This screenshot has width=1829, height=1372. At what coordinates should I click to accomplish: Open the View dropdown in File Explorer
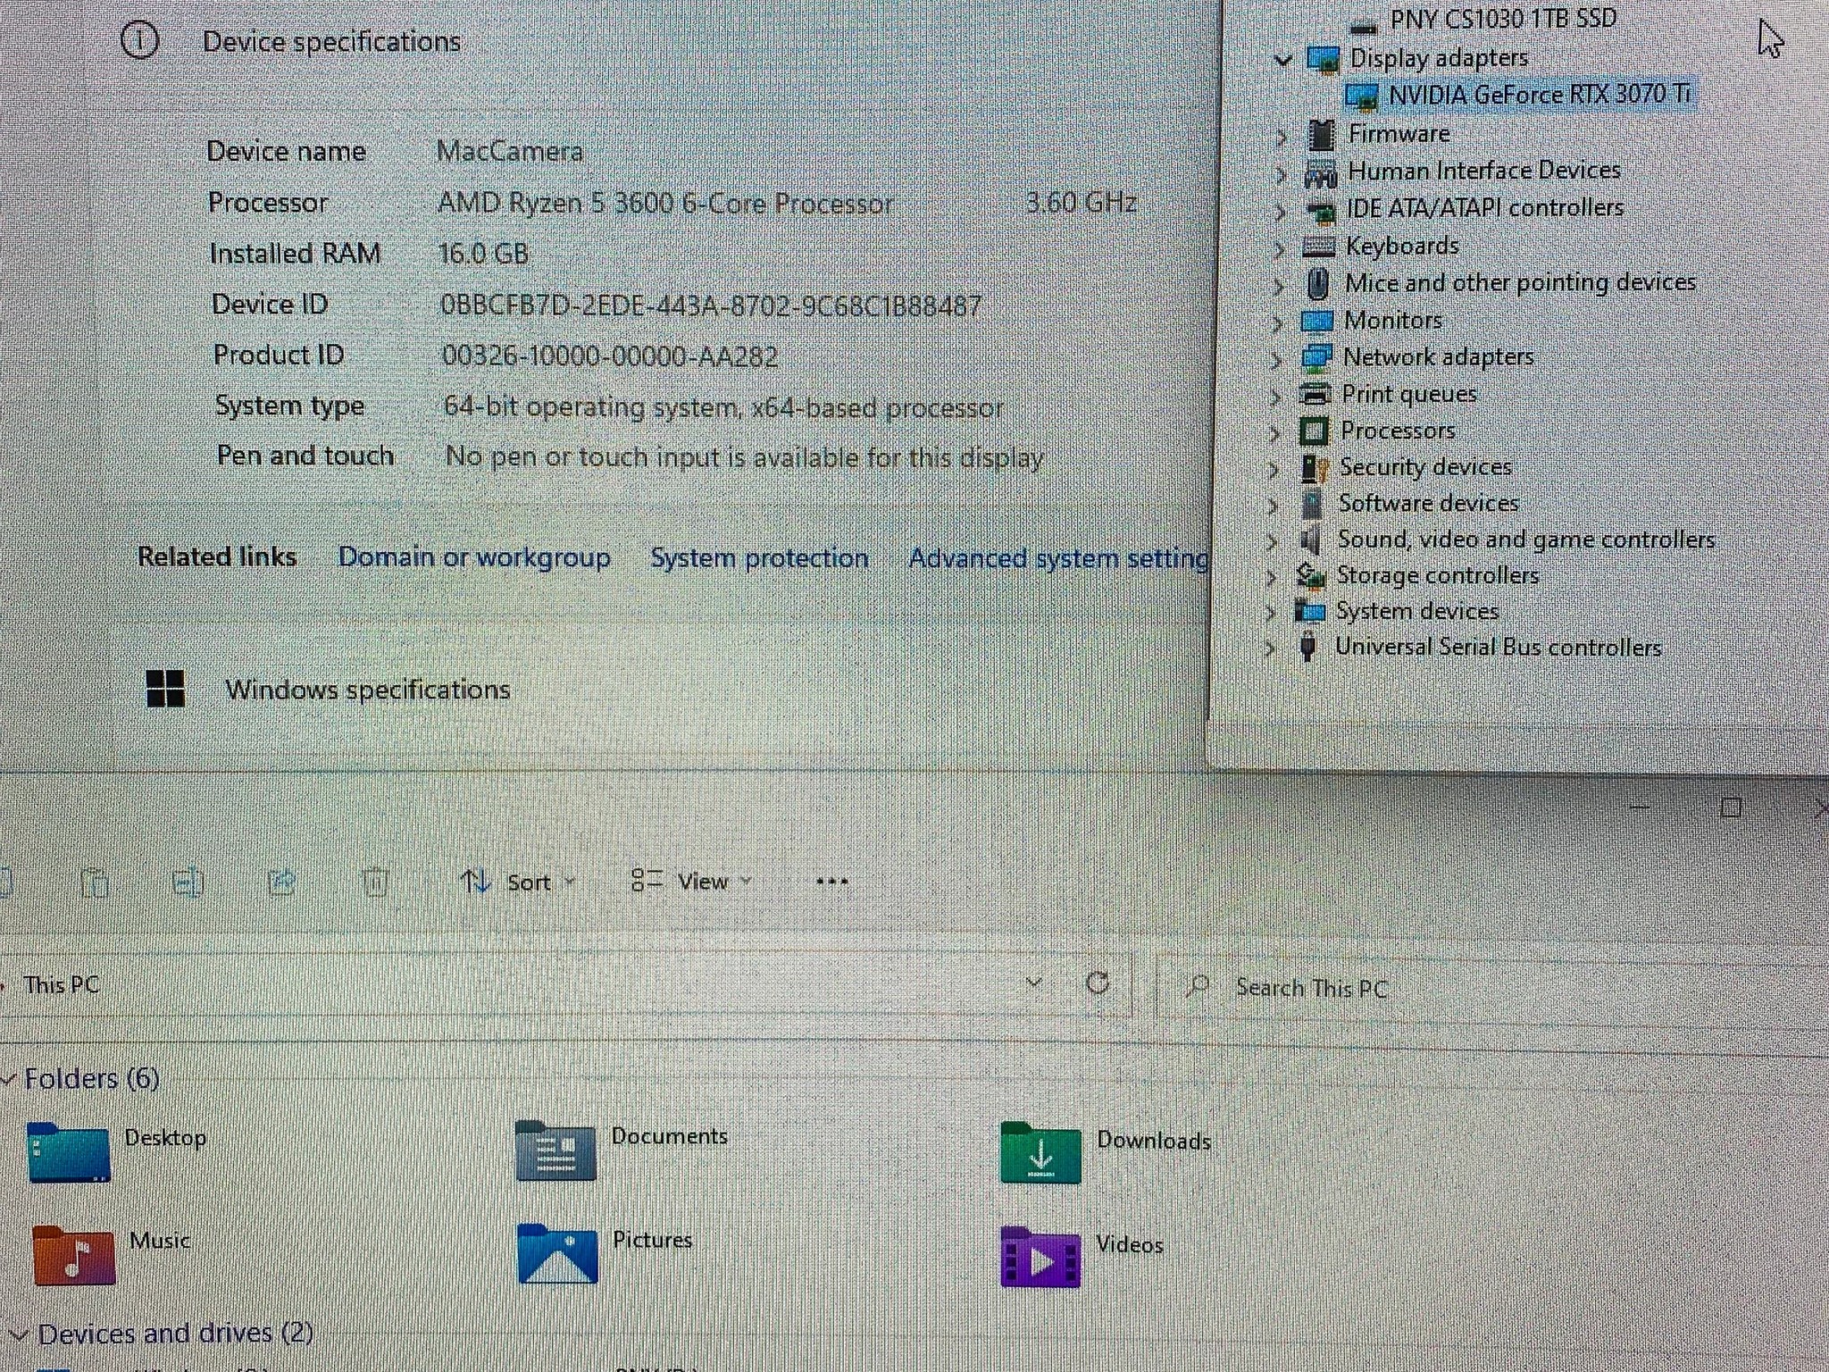tap(691, 882)
